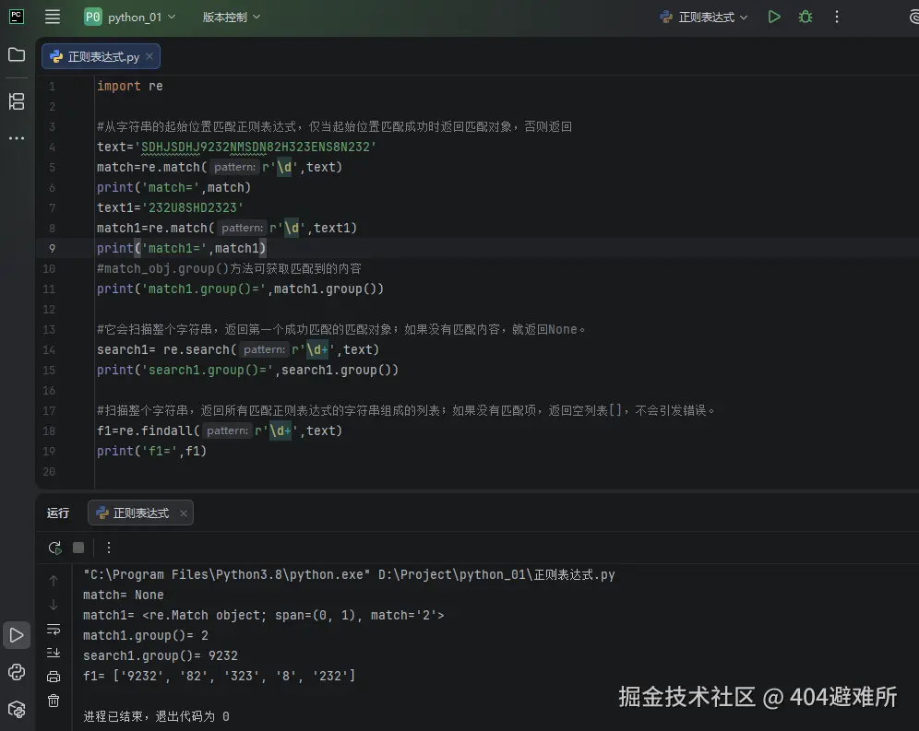
Task: Start debugging with the bug icon
Action: click(x=806, y=17)
